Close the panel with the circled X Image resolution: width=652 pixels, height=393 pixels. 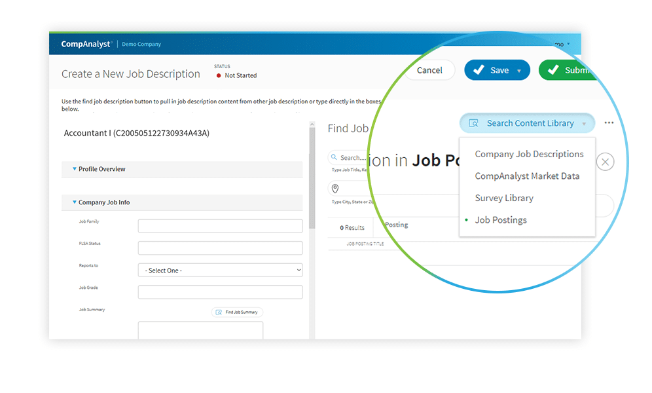pos(606,162)
